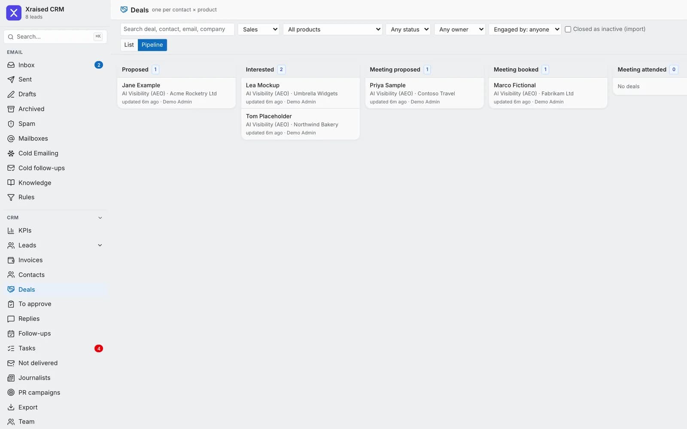Viewport: 687px width, 429px height.
Task: Open PR campaigns target icon
Action: [11, 393]
